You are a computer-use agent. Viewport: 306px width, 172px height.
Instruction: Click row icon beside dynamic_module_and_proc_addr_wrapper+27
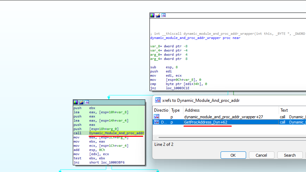click(157, 117)
